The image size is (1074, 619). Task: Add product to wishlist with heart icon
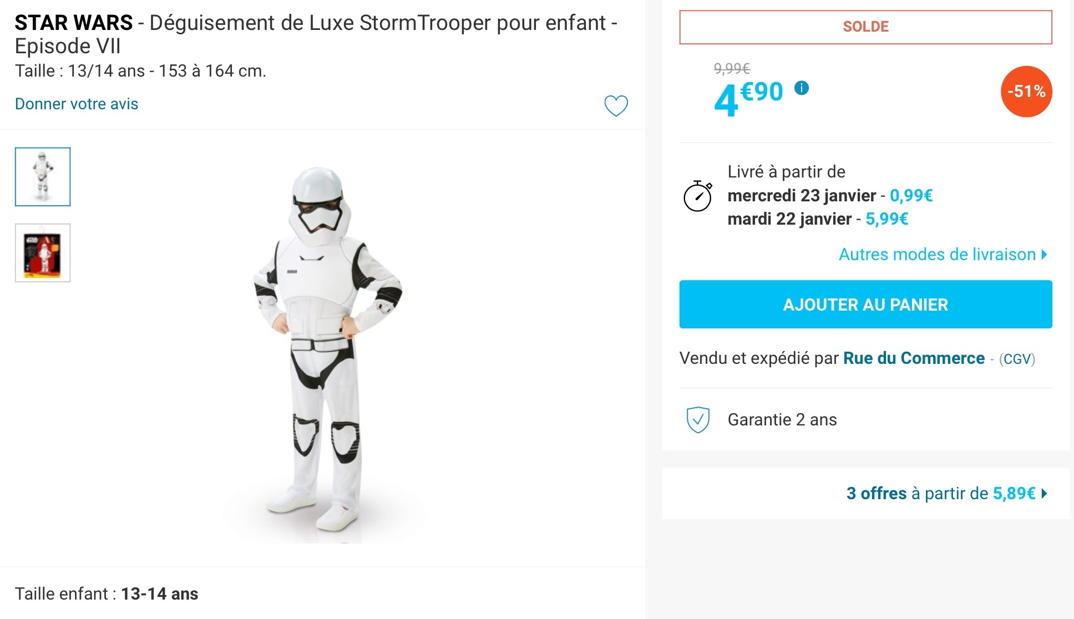(616, 105)
